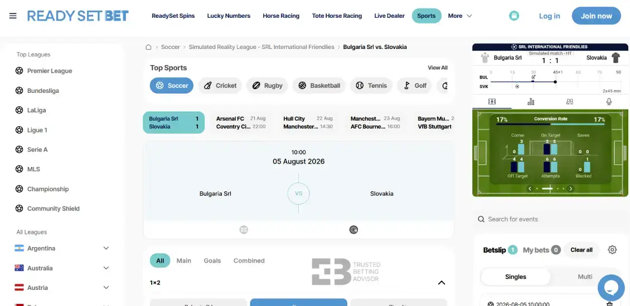Show the statistics bar chart tab
Viewport: 630px width, 306px height.
(x=531, y=102)
